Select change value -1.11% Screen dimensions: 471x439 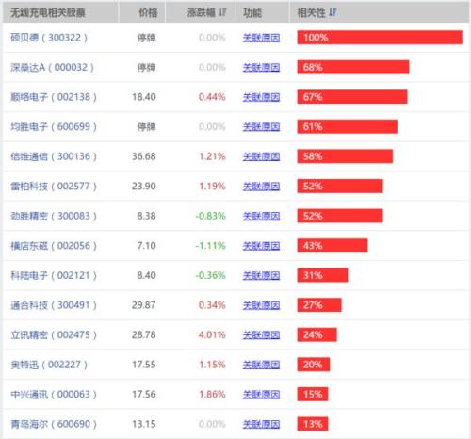coord(211,246)
